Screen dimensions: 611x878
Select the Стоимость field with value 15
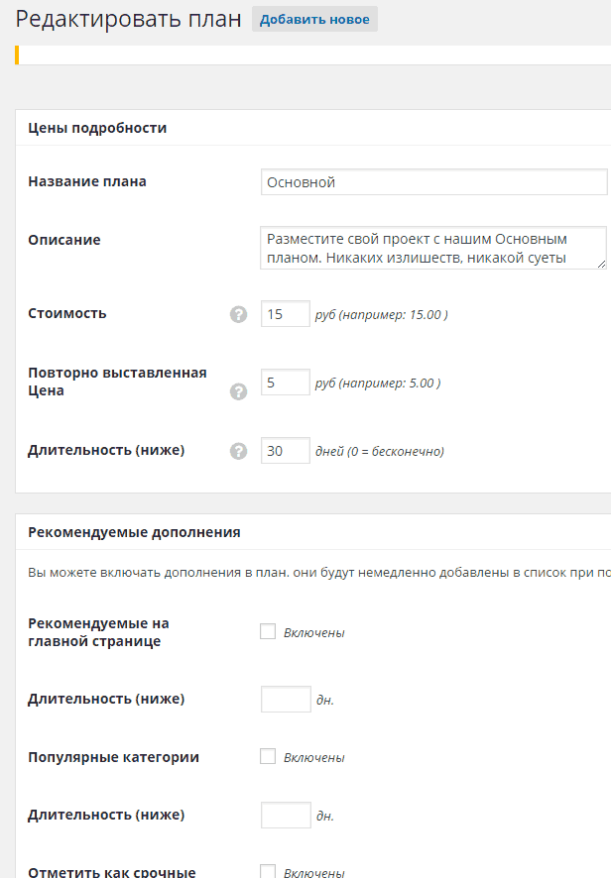[x=286, y=314]
